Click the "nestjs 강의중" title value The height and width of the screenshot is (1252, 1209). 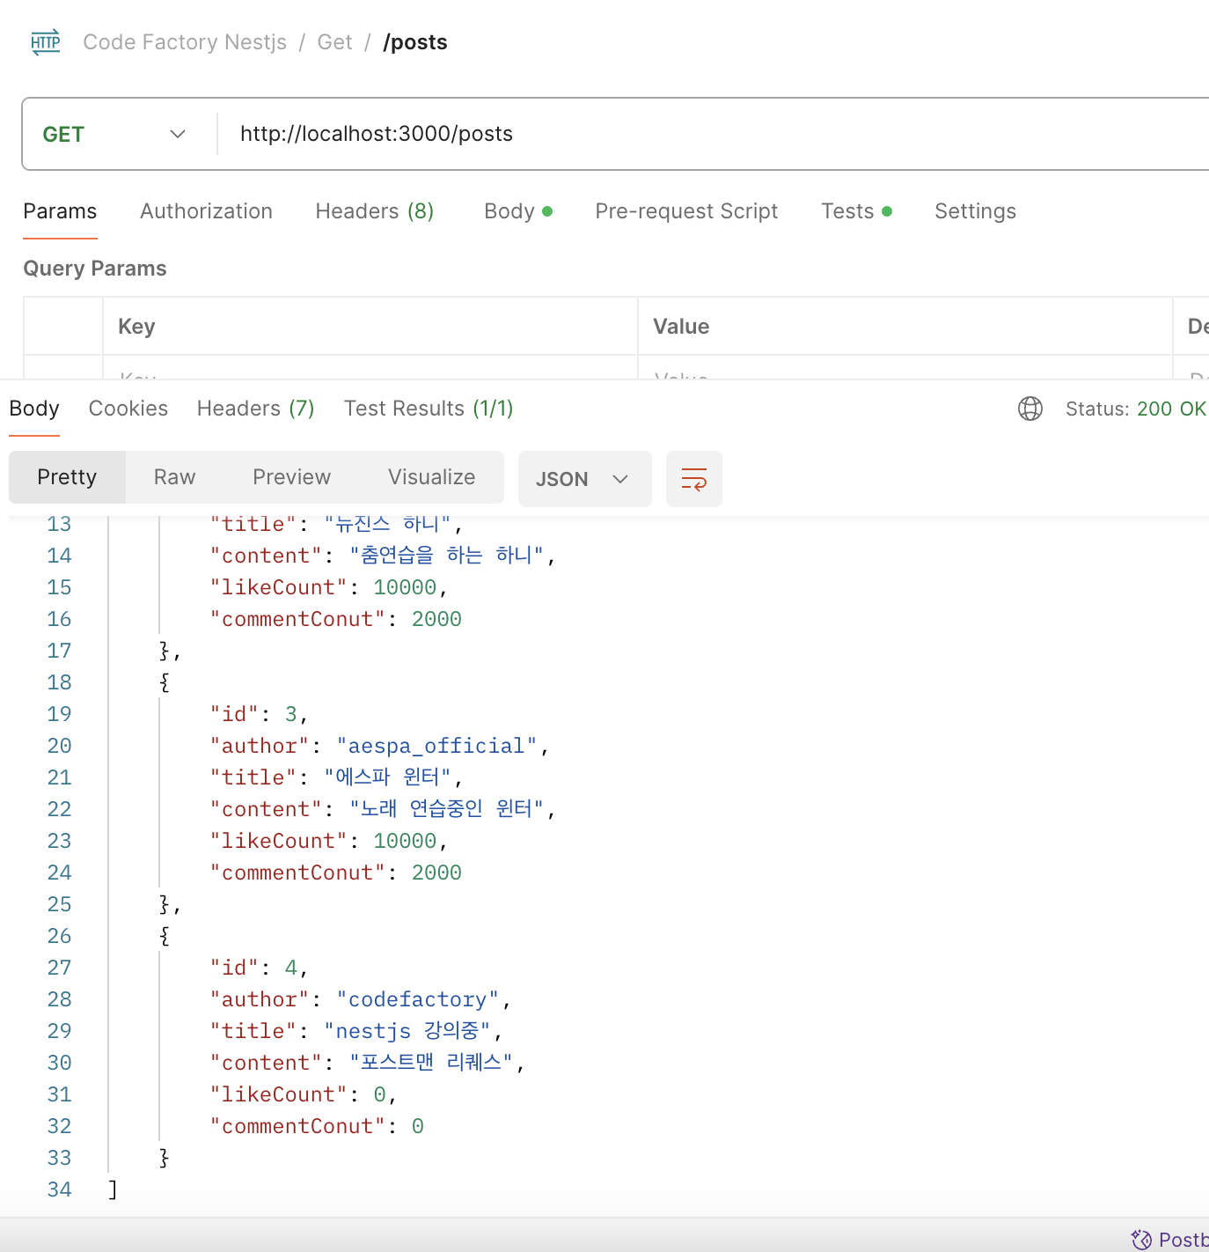(407, 1031)
